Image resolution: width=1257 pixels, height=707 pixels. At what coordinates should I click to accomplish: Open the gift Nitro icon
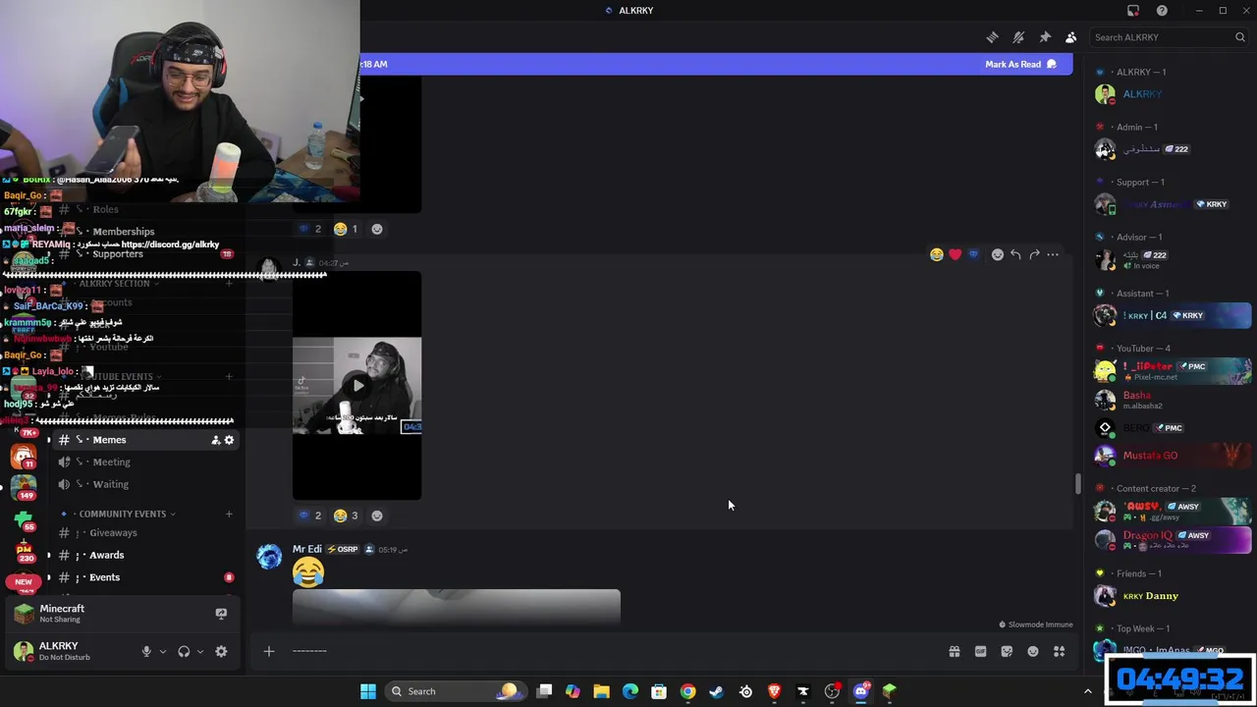pyautogui.click(x=954, y=651)
